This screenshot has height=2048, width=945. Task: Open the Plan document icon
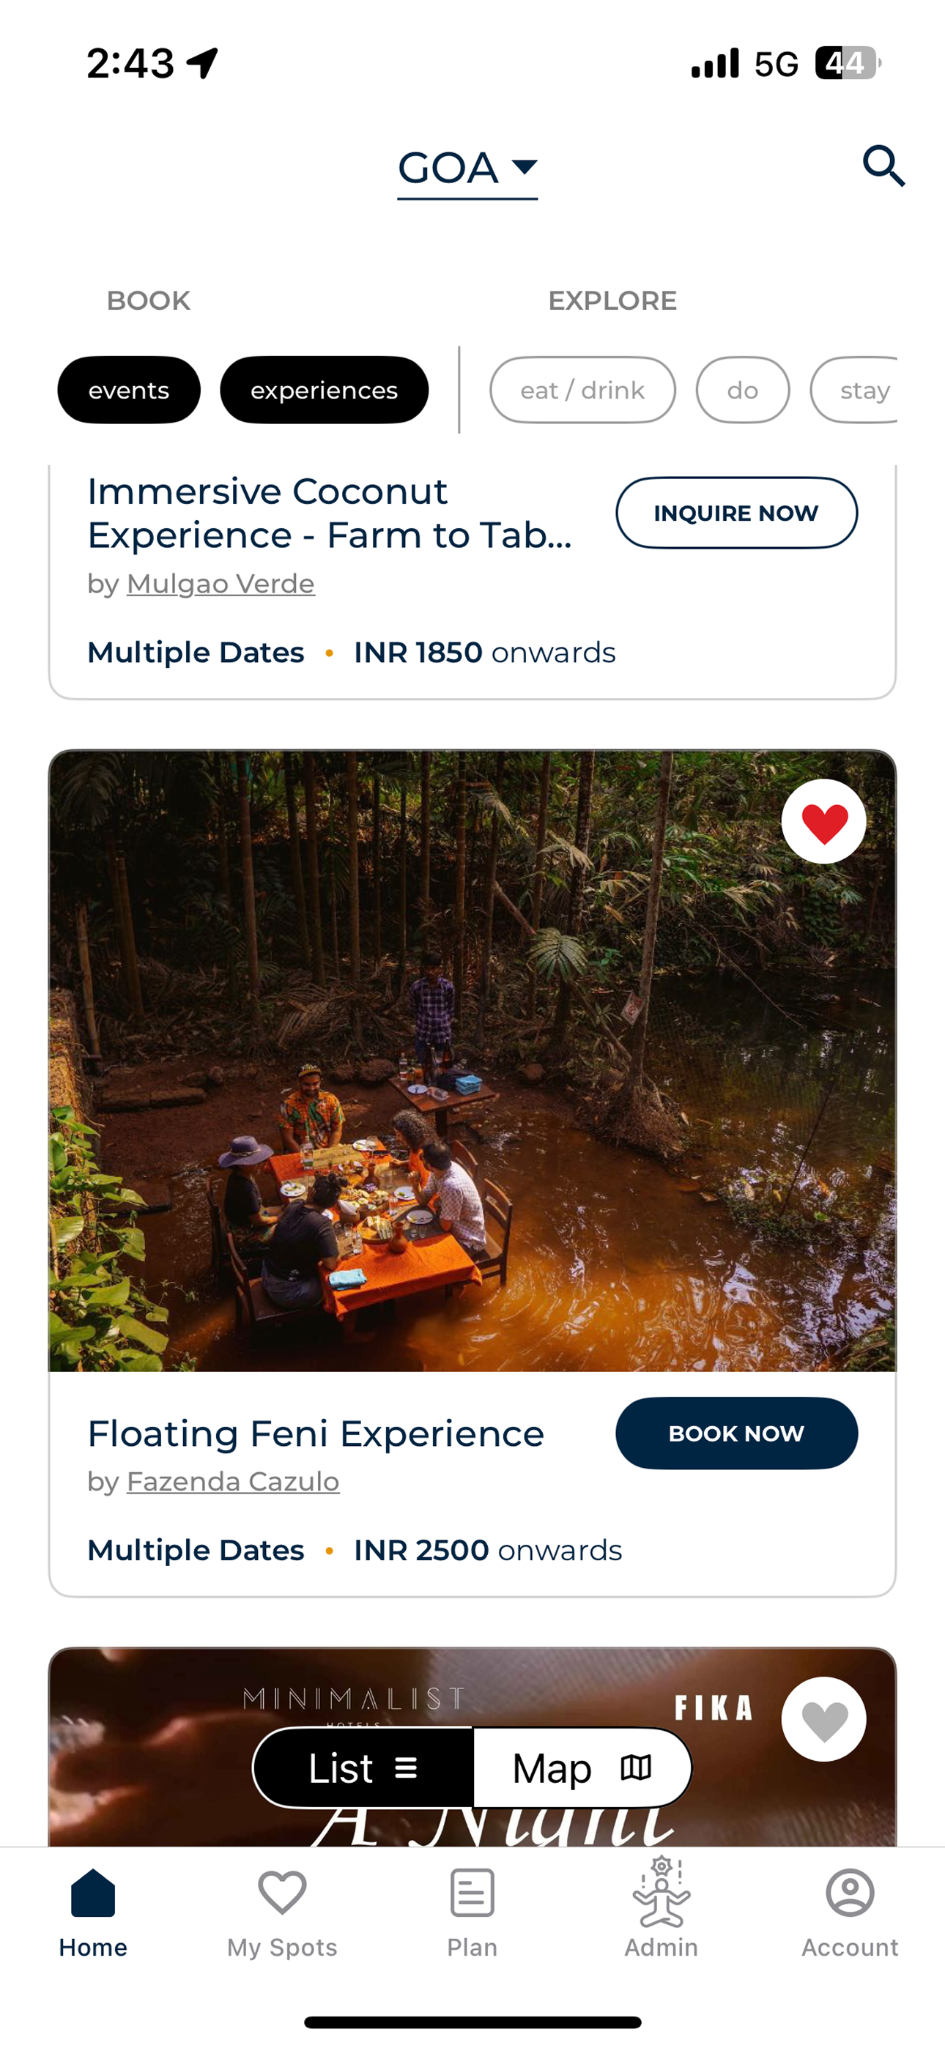pos(472,1892)
